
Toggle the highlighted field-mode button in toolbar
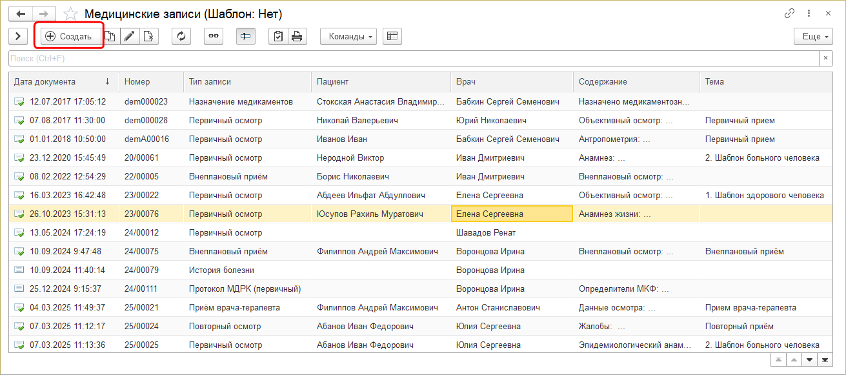[246, 37]
